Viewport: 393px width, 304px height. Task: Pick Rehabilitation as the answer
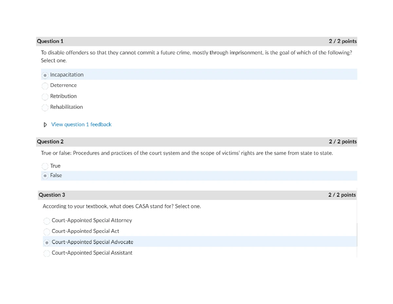click(x=45, y=108)
